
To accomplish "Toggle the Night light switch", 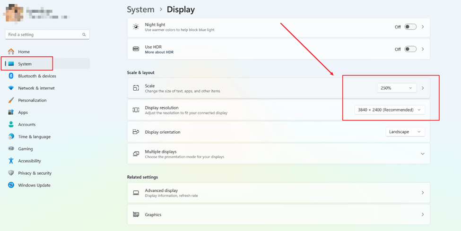I will tap(410, 27).
